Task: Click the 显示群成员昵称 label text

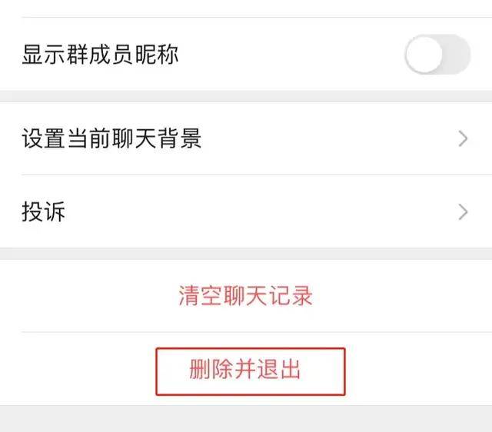Action: [x=100, y=55]
